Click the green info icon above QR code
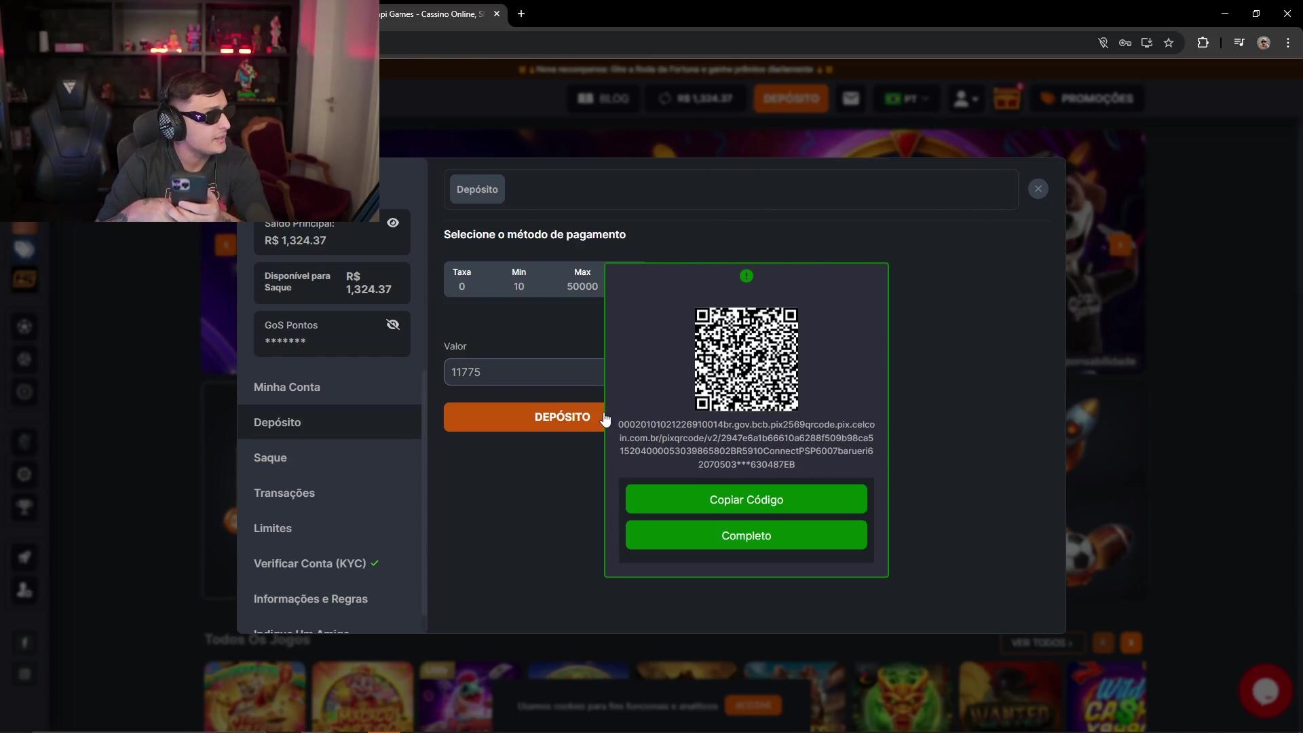Image resolution: width=1303 pixels, height=733 pixels. pyautogui.click(x=746, y=276)
